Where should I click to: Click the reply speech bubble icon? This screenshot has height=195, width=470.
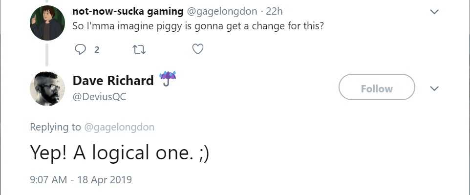(80, 49)
